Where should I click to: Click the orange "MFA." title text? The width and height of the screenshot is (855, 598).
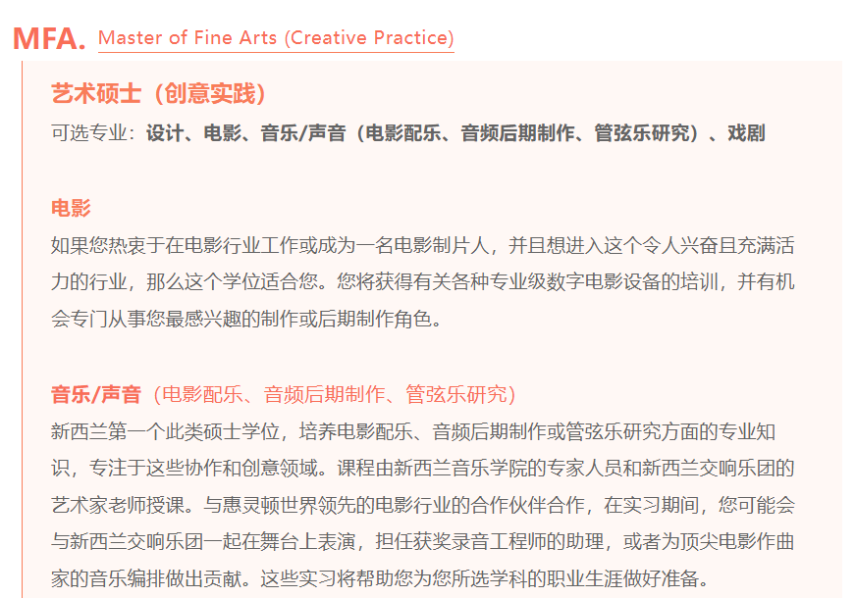point(49,38)
